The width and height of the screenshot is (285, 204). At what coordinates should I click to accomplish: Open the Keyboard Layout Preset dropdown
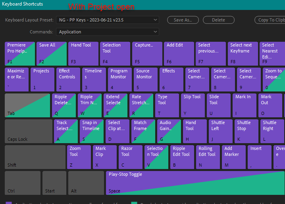[108, 20]
